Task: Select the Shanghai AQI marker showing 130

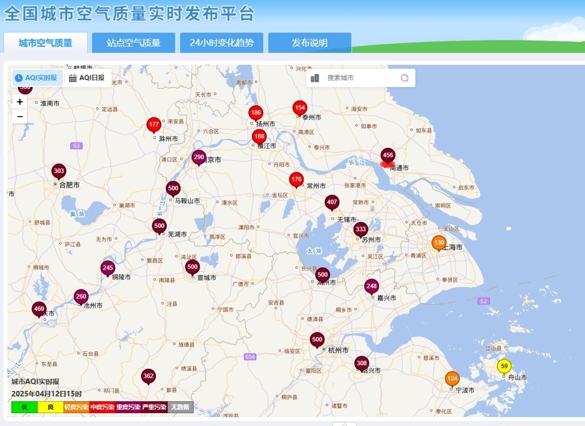Action: pyautogui.click(x=437, y=242)
